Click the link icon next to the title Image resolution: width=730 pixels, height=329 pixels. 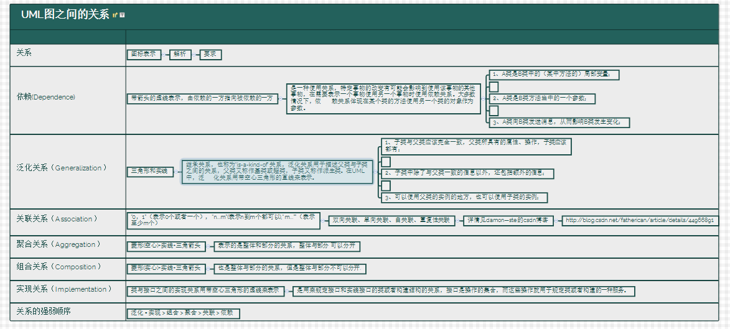pos(116,15)
